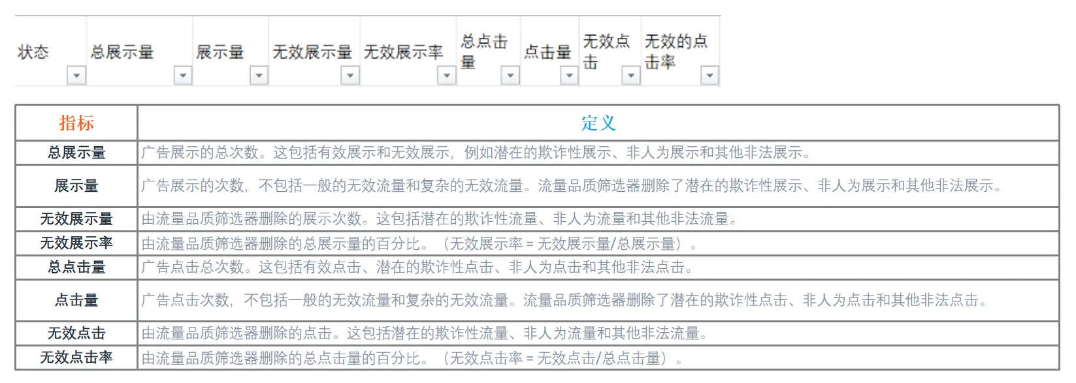The image size is (1076, 383).
Task: Open the 无效展示率 column filter dropdown
Action: click(446, 76)
